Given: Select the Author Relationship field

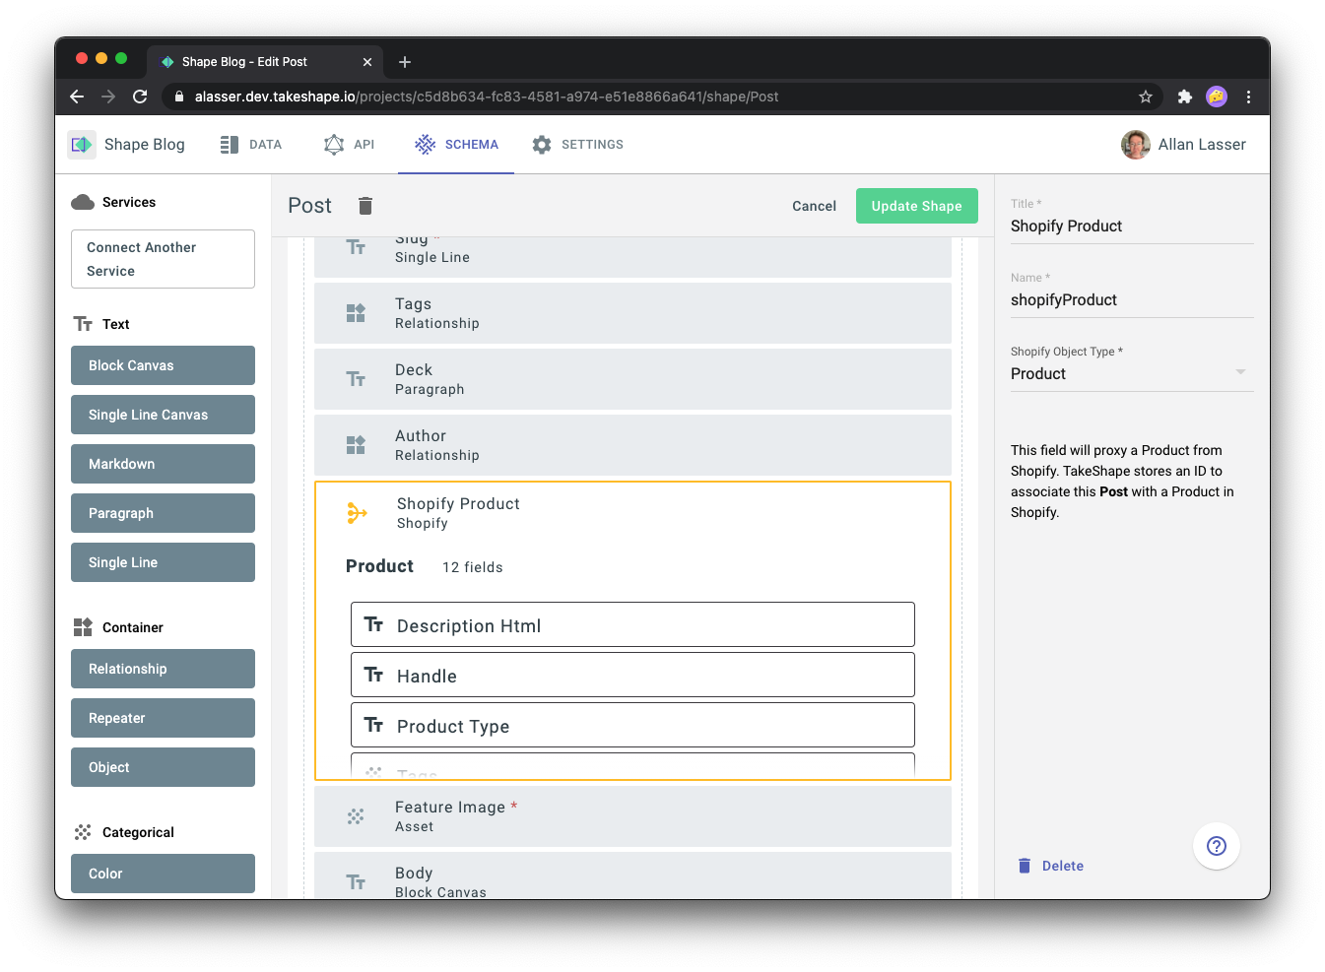Looking at the screenshot, I should pyautogui.click(x=632, y=445).
